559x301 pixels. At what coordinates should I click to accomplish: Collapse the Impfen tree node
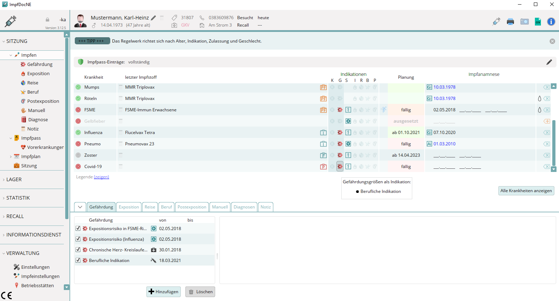(x=11, y=55)
